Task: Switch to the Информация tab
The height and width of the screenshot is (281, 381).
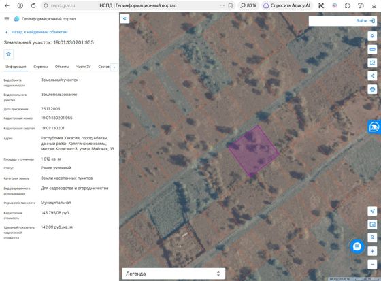Action: pyautogui.click(x=16, y=67)
